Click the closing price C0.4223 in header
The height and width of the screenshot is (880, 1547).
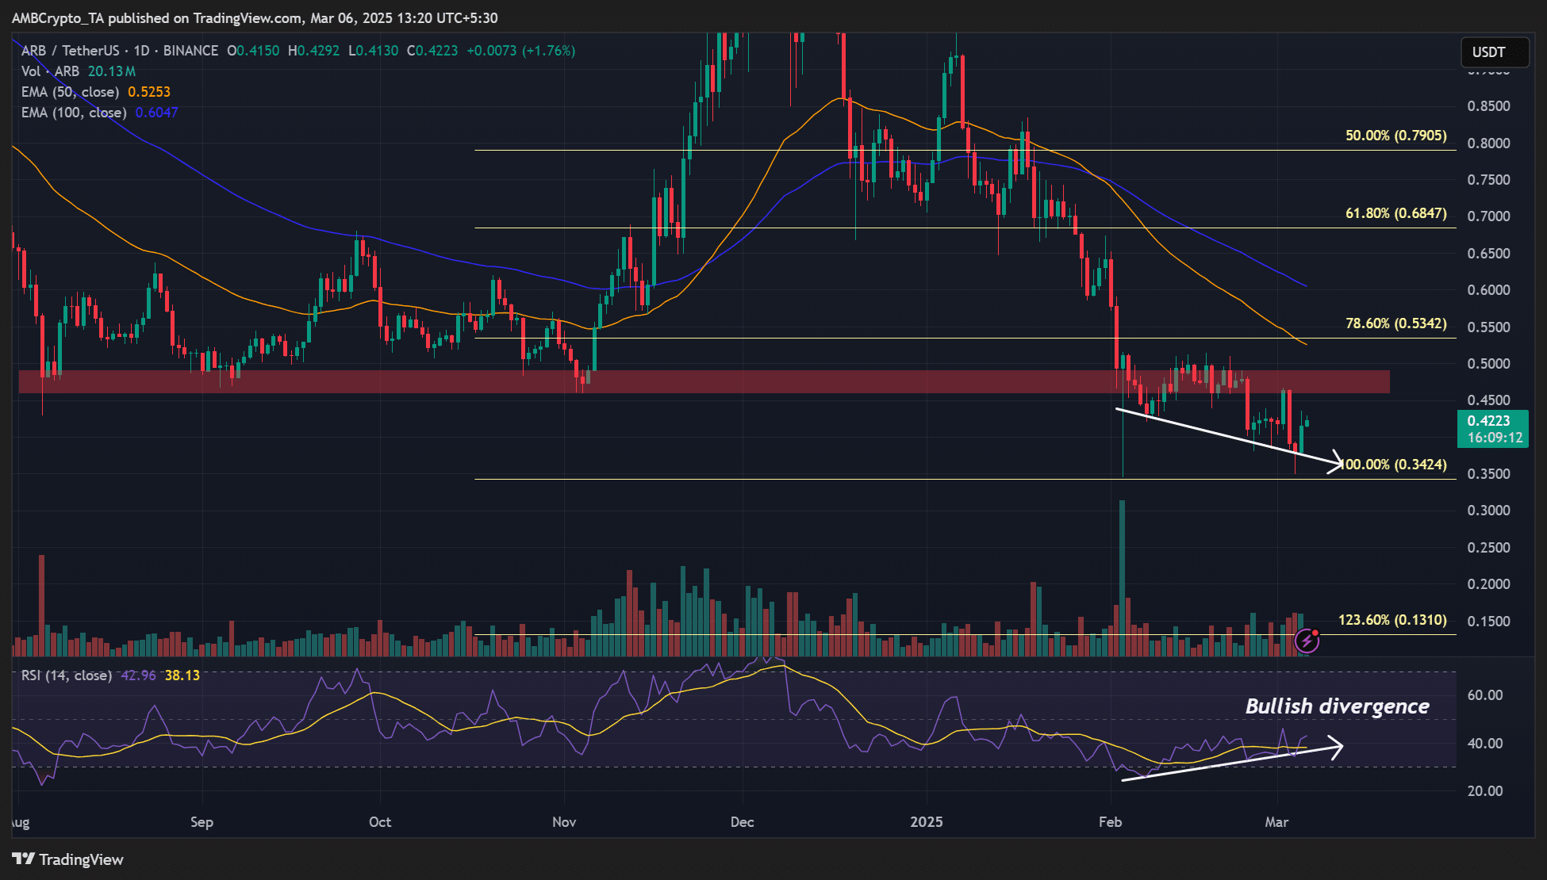pos(432,51)
